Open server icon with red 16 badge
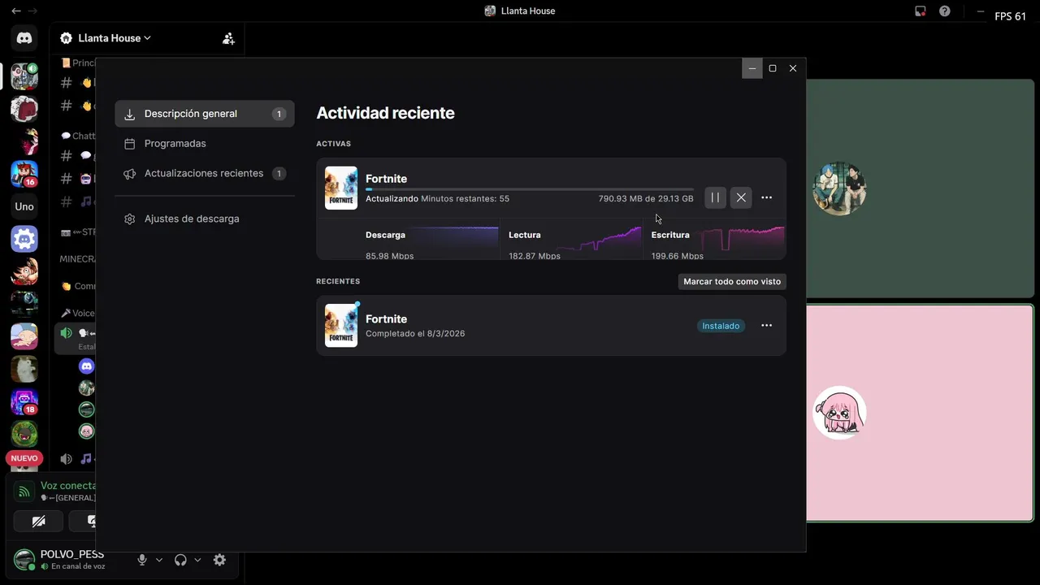The width and height of the screenshot is (1040, 585). click(x=24, y=174)
